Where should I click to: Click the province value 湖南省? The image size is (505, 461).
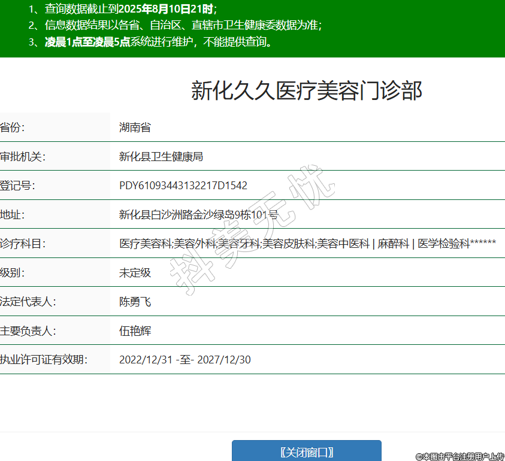(x=135, y=128)
